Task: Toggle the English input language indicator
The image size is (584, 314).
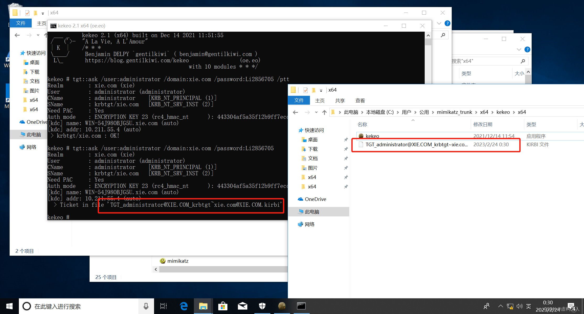Action: (x=528, y=306)
